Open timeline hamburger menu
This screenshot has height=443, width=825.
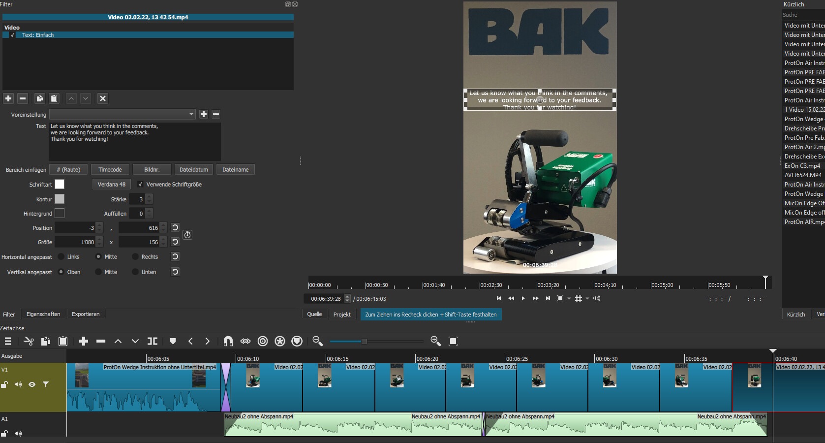click(8, 341)
